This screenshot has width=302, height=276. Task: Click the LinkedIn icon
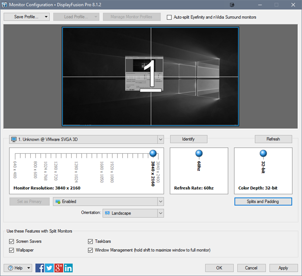pyautogui.click(x=68, y=268)
